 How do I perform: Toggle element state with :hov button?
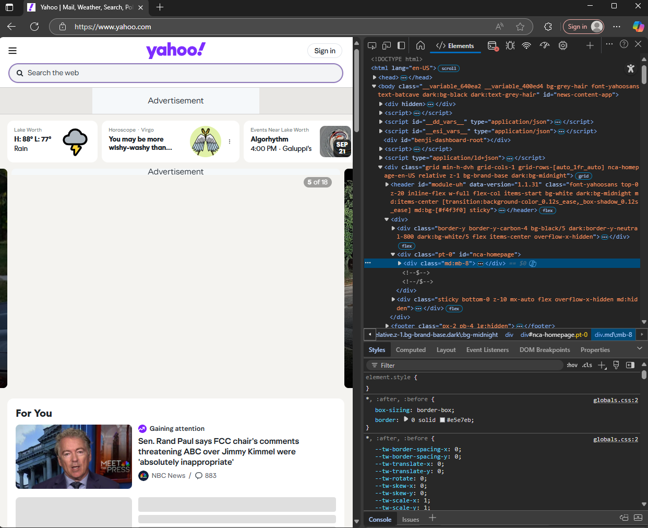pos(572,365)
